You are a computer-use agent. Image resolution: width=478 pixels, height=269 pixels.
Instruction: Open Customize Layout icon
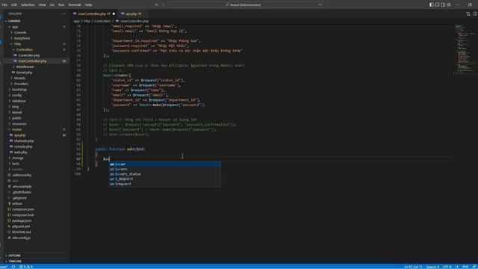[449, 5]
